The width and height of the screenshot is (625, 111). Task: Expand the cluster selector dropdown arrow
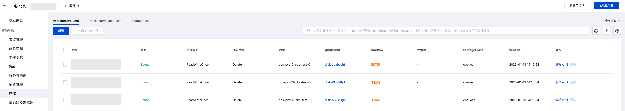[58, 6]
